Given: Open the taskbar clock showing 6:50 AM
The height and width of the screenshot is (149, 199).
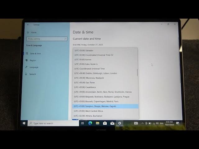Looking at the screenshot, I should pos(169,123).
